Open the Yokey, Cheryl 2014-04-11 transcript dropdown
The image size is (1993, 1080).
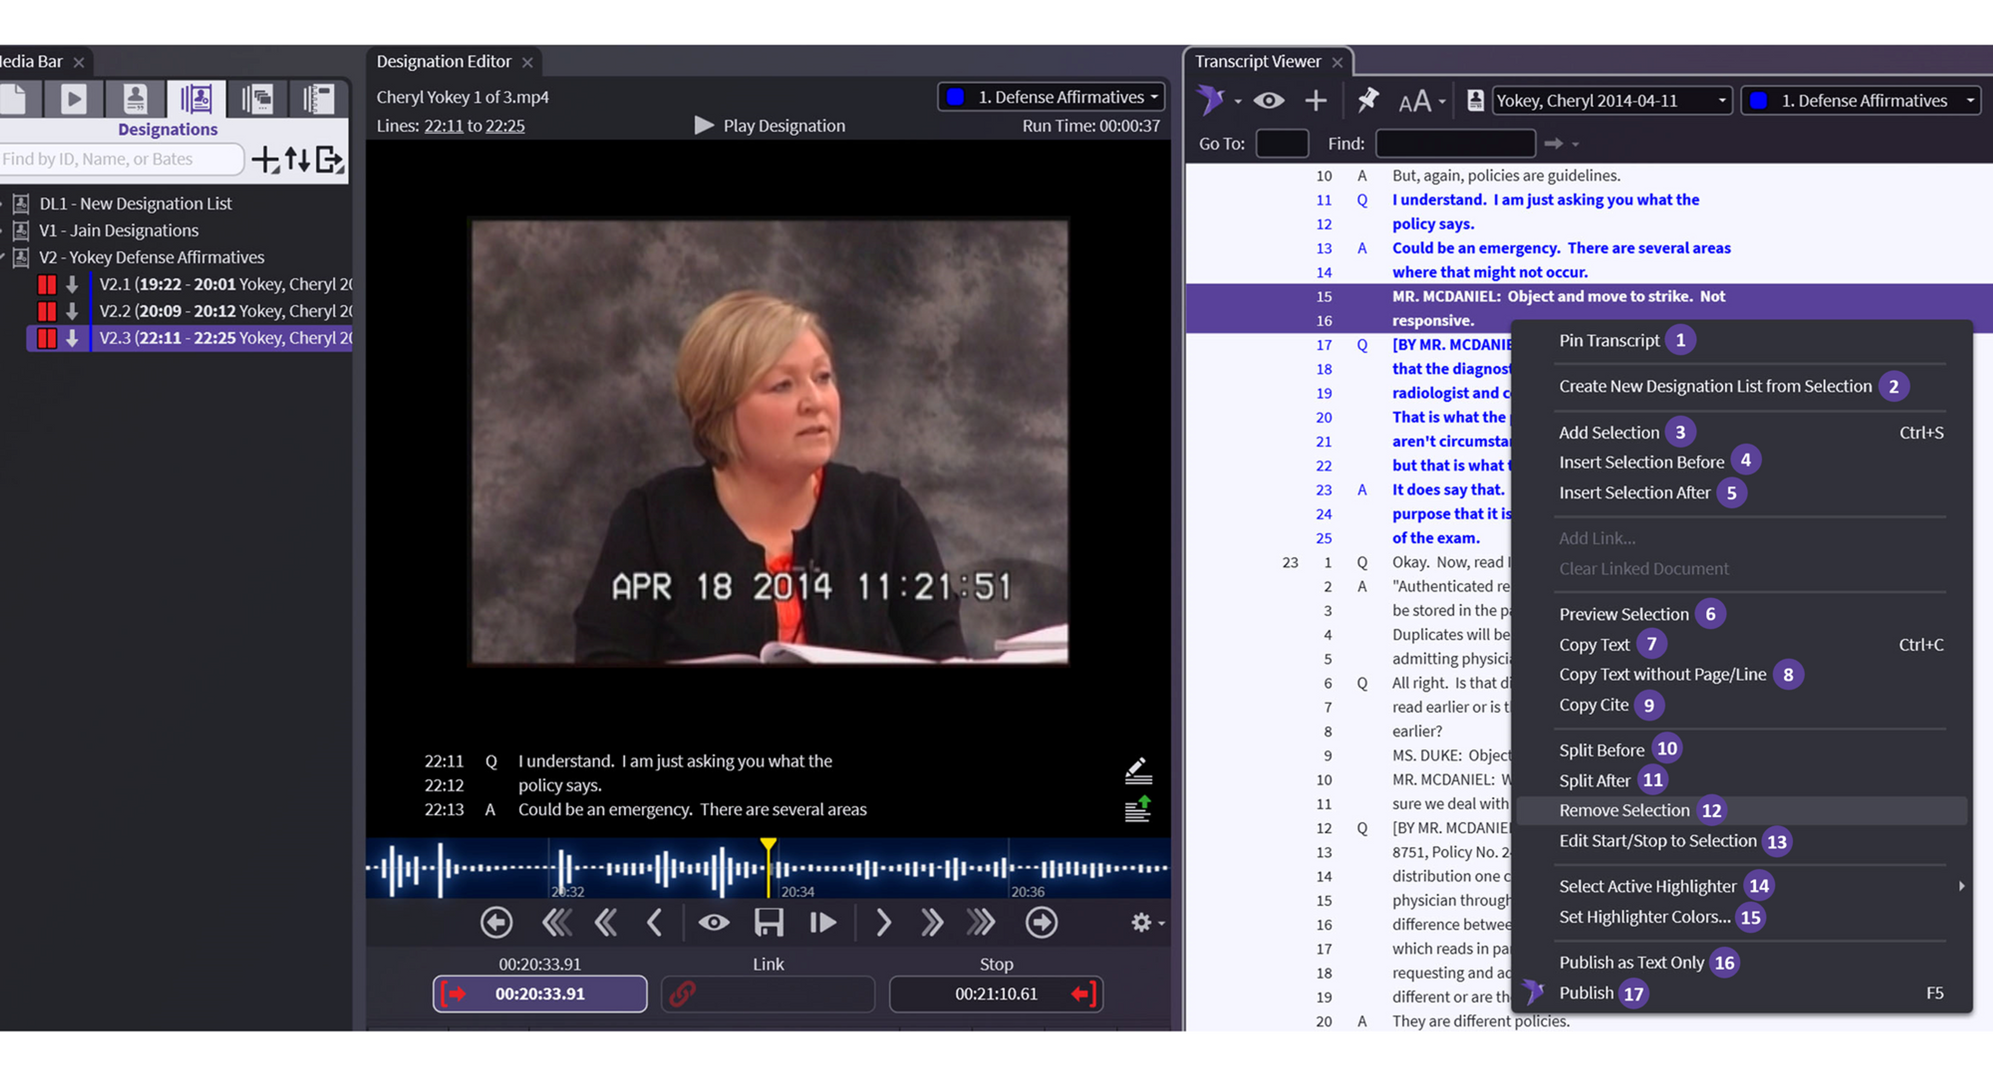tap(1611, 101)
